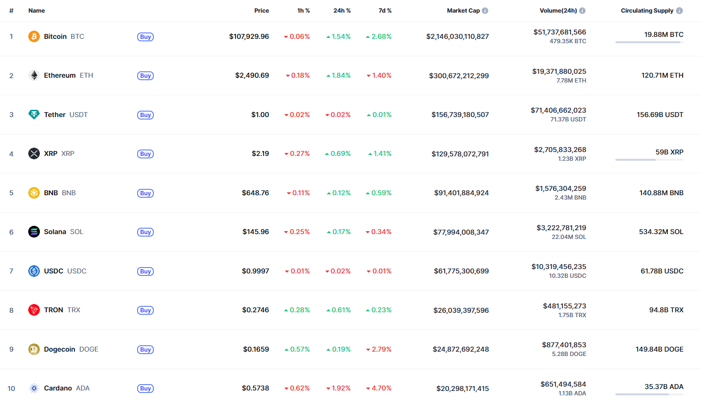Click the Cardano logo icon

coord(34,388)
